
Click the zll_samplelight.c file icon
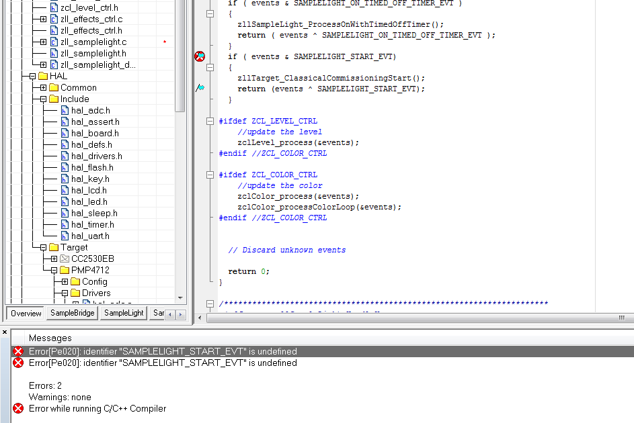[54, 42]
